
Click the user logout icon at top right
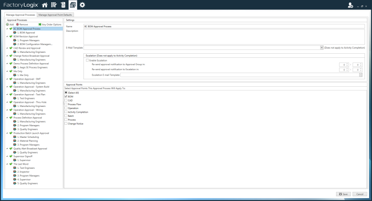click(351, 5)
